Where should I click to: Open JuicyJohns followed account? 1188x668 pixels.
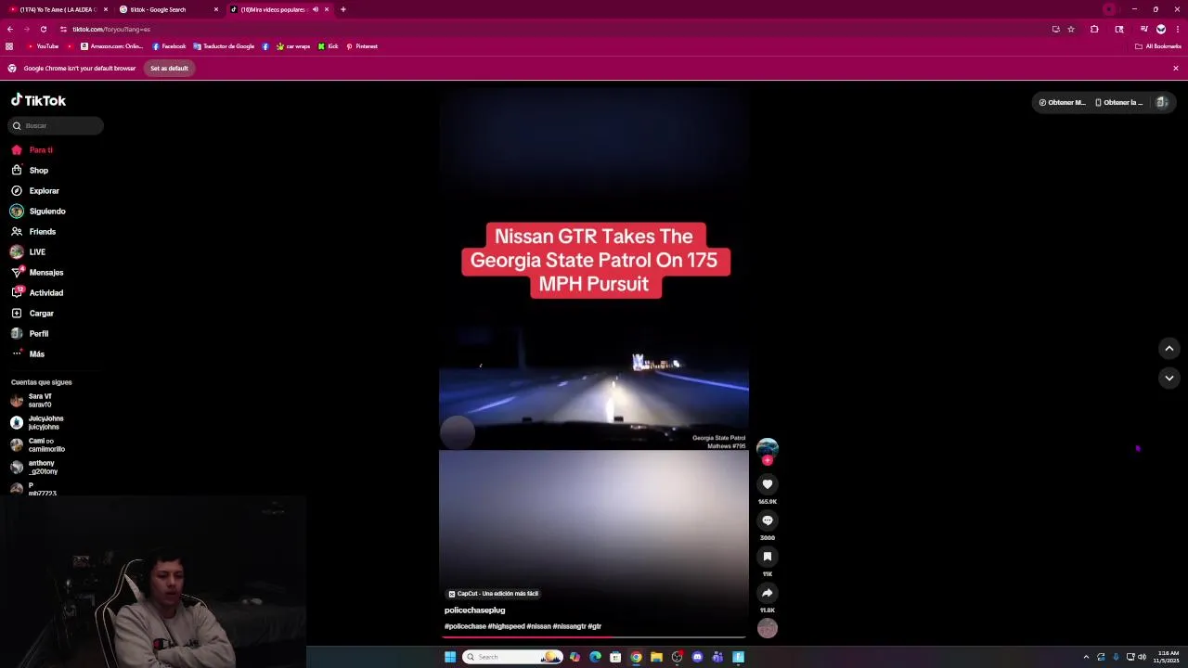tap(37, 423)
